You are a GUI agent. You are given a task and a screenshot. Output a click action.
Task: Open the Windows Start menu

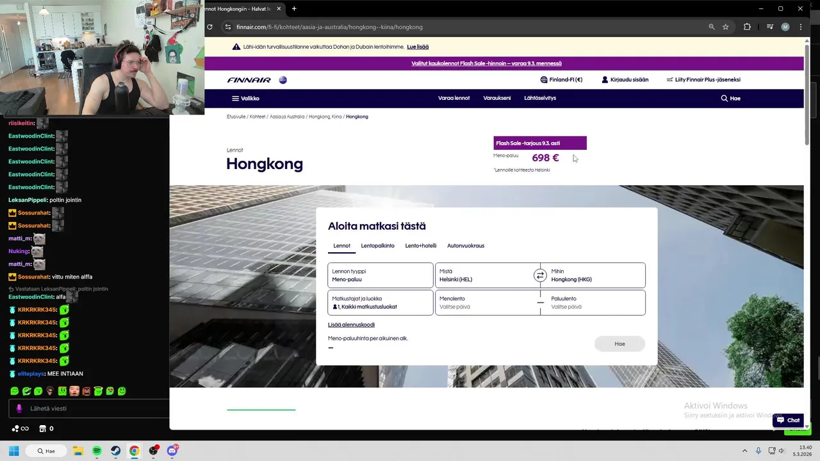13,451
